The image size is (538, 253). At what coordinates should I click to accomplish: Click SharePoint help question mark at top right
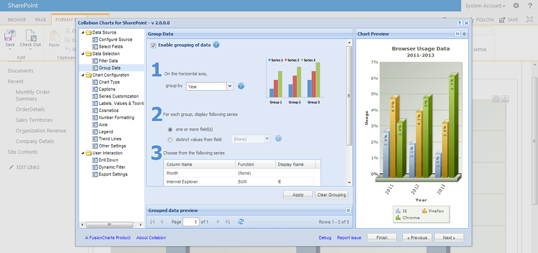(x=530, y=6)
